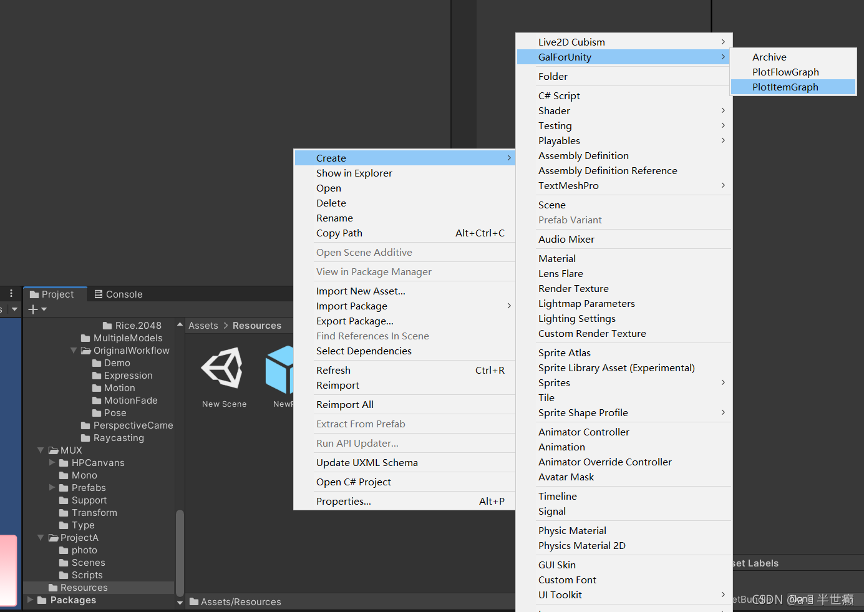Open the Sprites submenu

tap(624, 382)
